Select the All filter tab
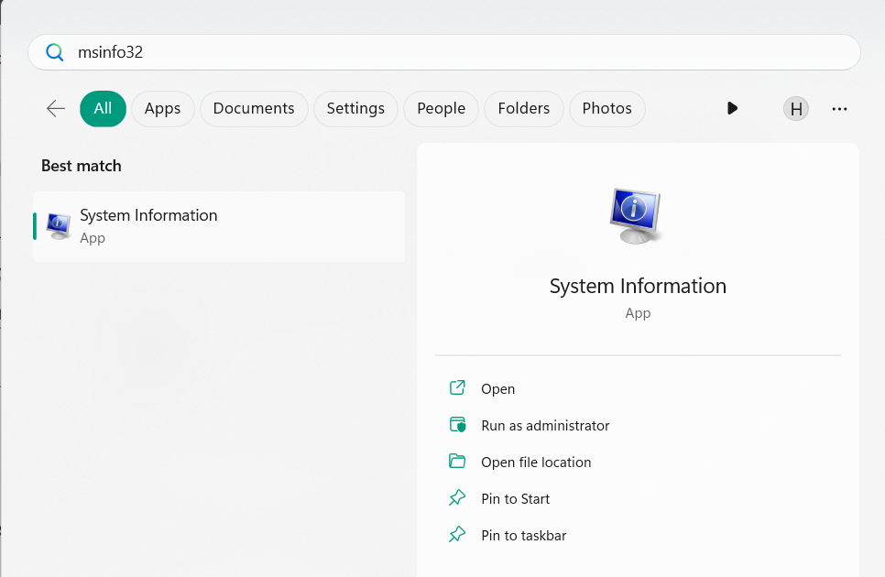 tap(103, 108)
